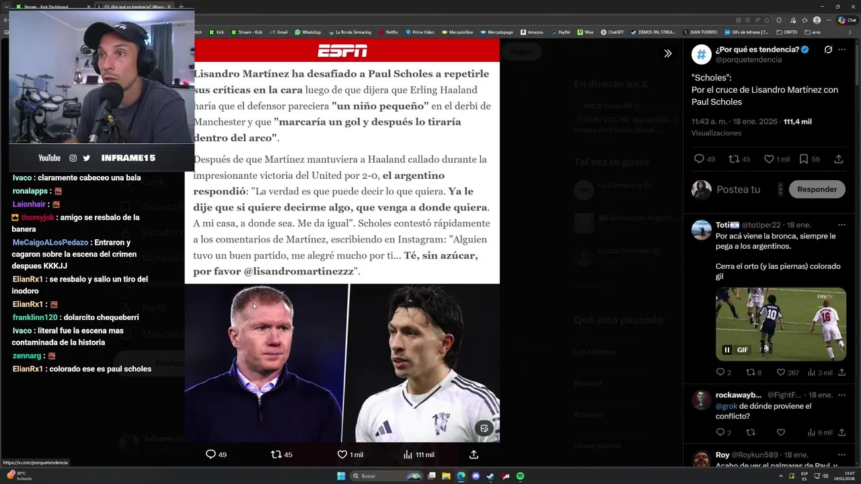The width and height of the screenshot is (861, 484).
Task: Open the more options menu on porquetendencia post
Action: click(x=841, y=50)
